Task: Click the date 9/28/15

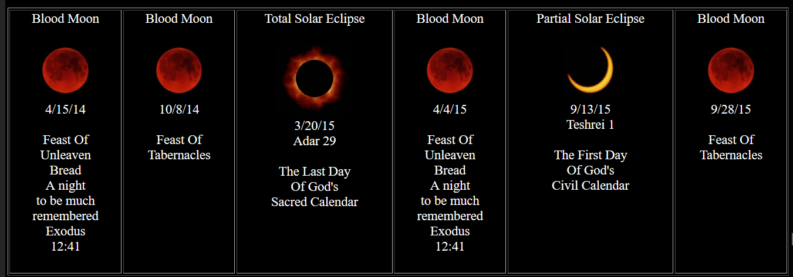Action: [x=731, y=110]
